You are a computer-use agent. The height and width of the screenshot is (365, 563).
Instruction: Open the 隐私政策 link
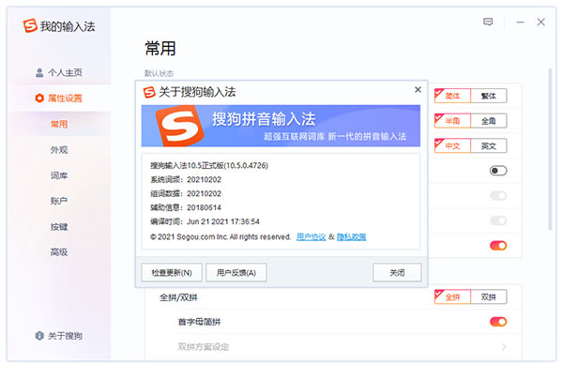coord(351,236)
